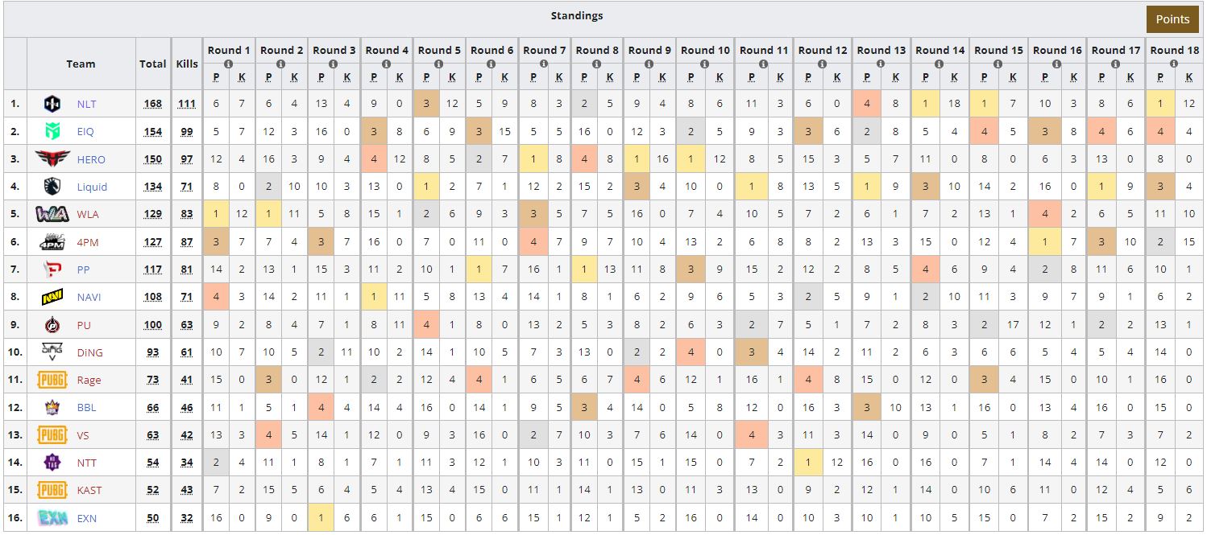Viewport: 1207px width, 535px height.
Task: Click the Round 5 column header
Action: coord(439,50)
